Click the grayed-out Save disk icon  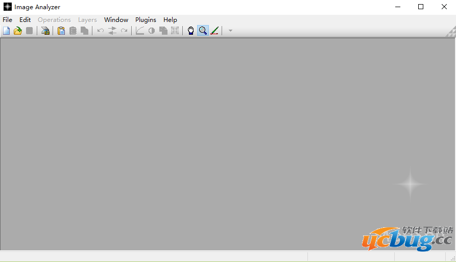30,31
